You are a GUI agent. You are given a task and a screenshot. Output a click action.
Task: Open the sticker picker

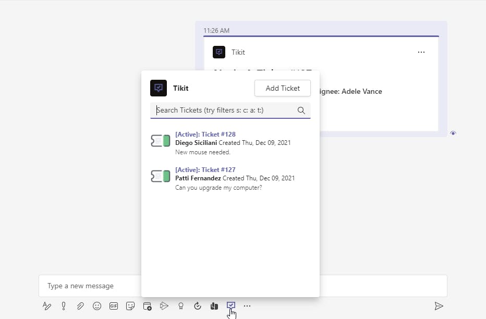130,306
